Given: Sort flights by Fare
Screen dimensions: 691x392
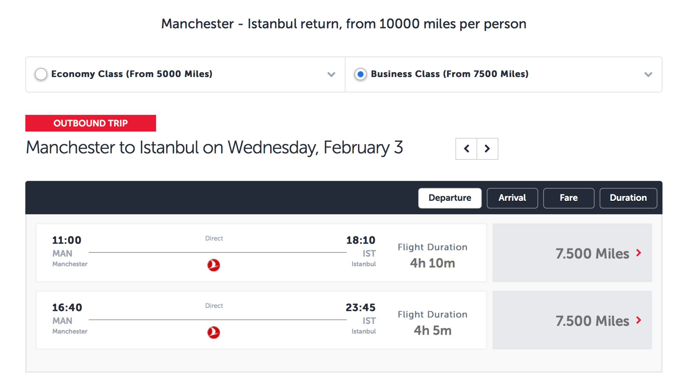Looking at the screenshot, I should click(x=569, y=198).
